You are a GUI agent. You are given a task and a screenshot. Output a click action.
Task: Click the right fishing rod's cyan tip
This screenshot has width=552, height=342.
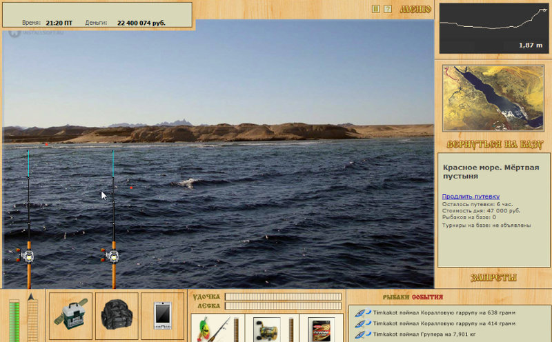click(112, 163)
